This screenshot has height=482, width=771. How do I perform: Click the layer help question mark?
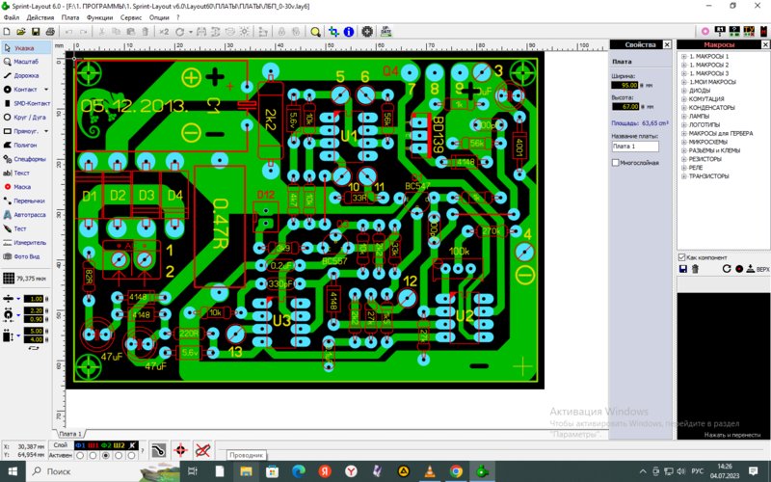[x=143, y=450]
